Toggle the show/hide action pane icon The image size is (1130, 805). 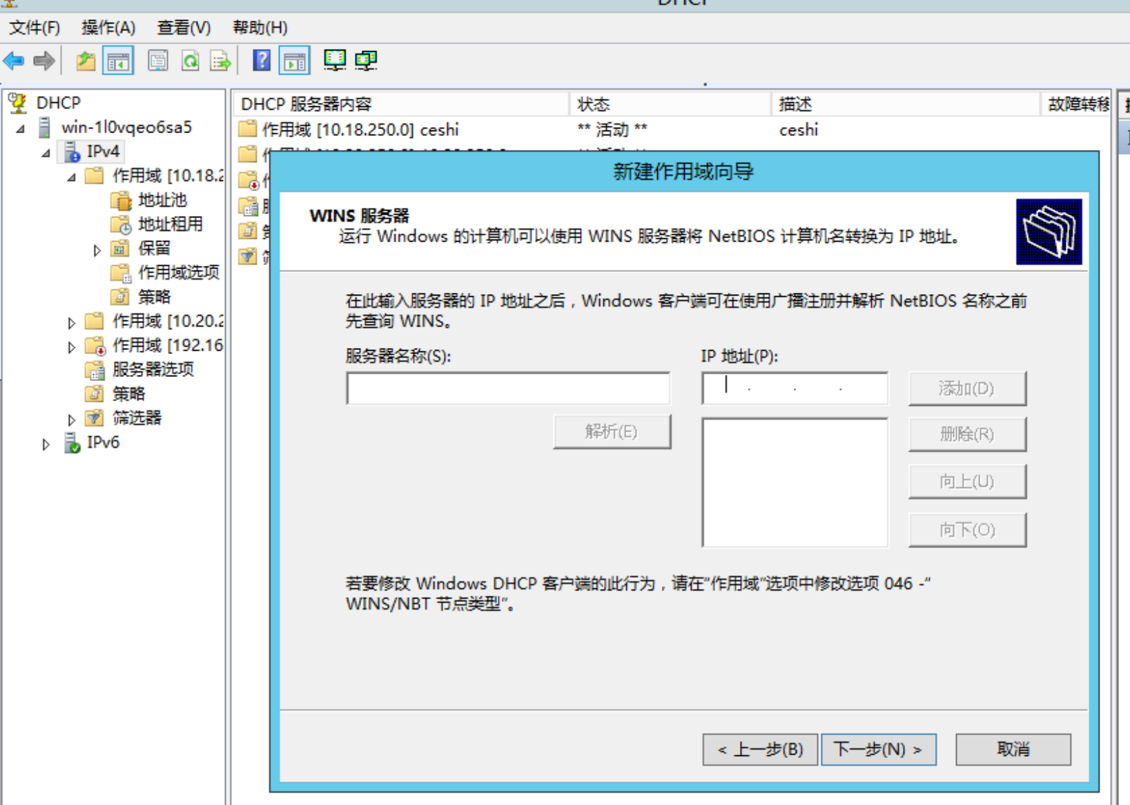(x=295, y=61)
